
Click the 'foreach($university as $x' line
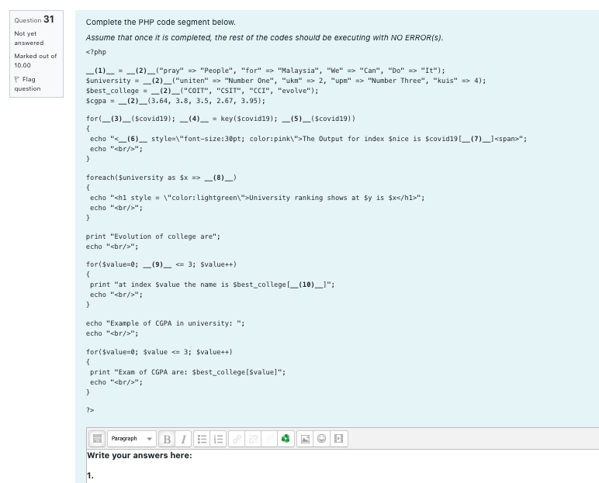coord(161,178)
